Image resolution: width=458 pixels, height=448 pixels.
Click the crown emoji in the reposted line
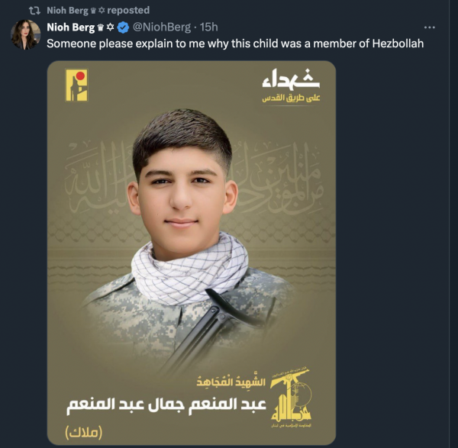[93, 11]
